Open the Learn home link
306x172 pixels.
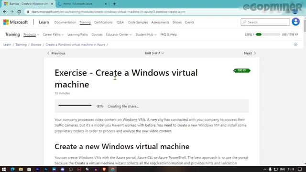click(x=44, y=22)
